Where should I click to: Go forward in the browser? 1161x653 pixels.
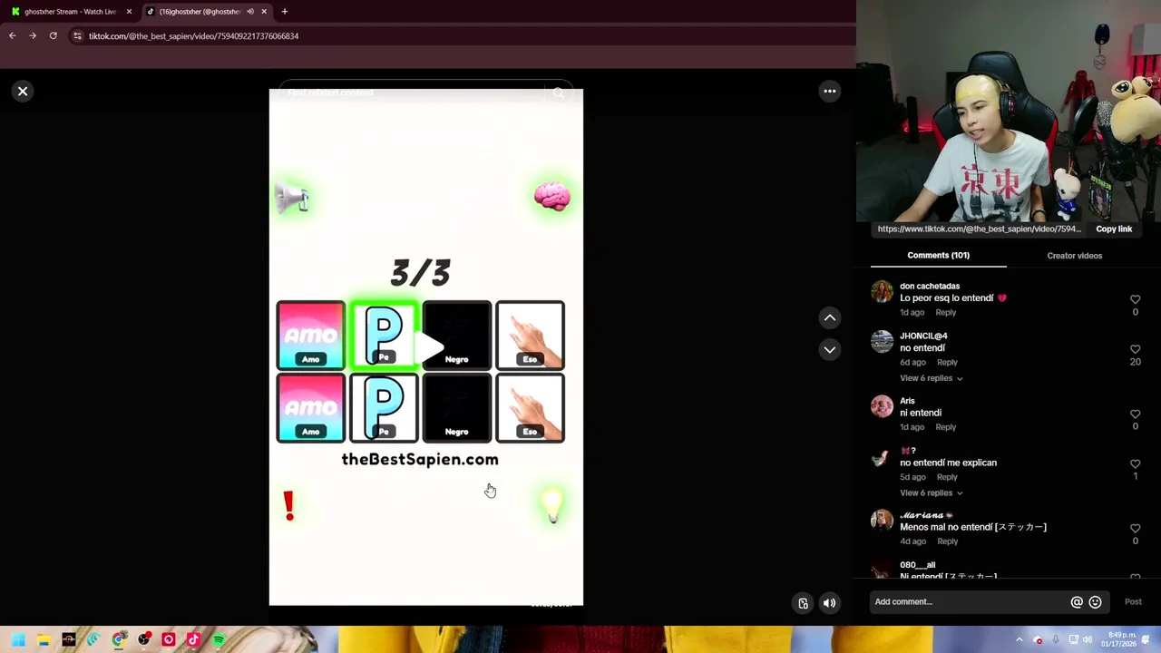[x=33, y=36]
